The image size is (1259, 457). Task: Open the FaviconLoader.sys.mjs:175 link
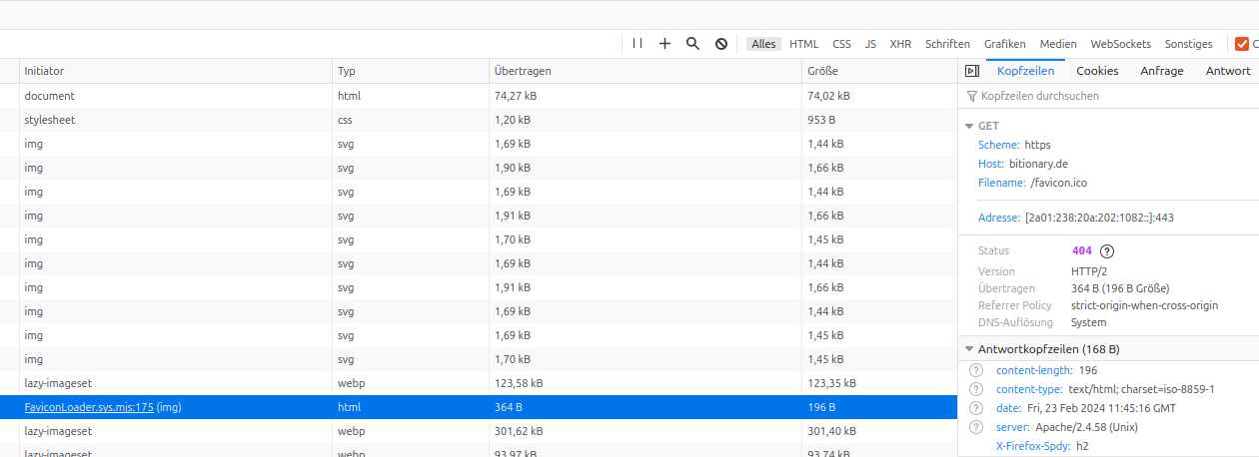(89, 407)
